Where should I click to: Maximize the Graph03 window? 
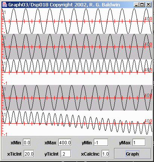[x=142, y=5]
